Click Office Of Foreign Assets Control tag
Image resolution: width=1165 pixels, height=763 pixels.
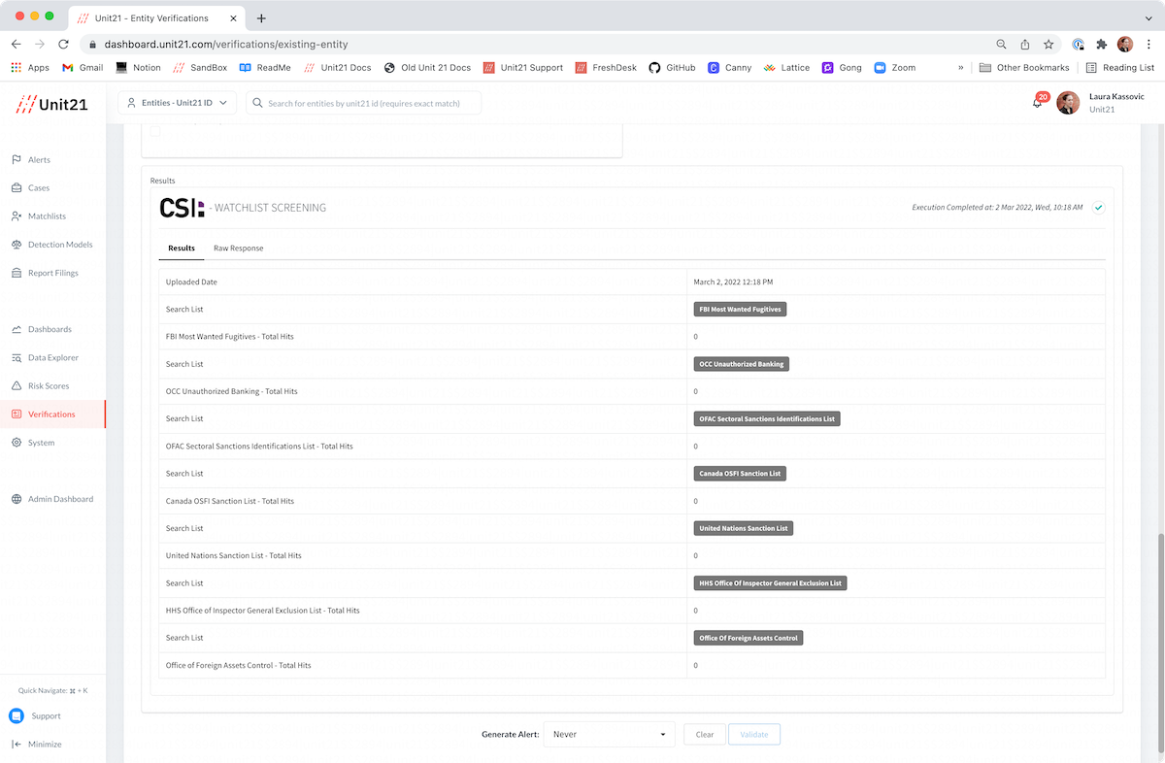pos(749,638)
